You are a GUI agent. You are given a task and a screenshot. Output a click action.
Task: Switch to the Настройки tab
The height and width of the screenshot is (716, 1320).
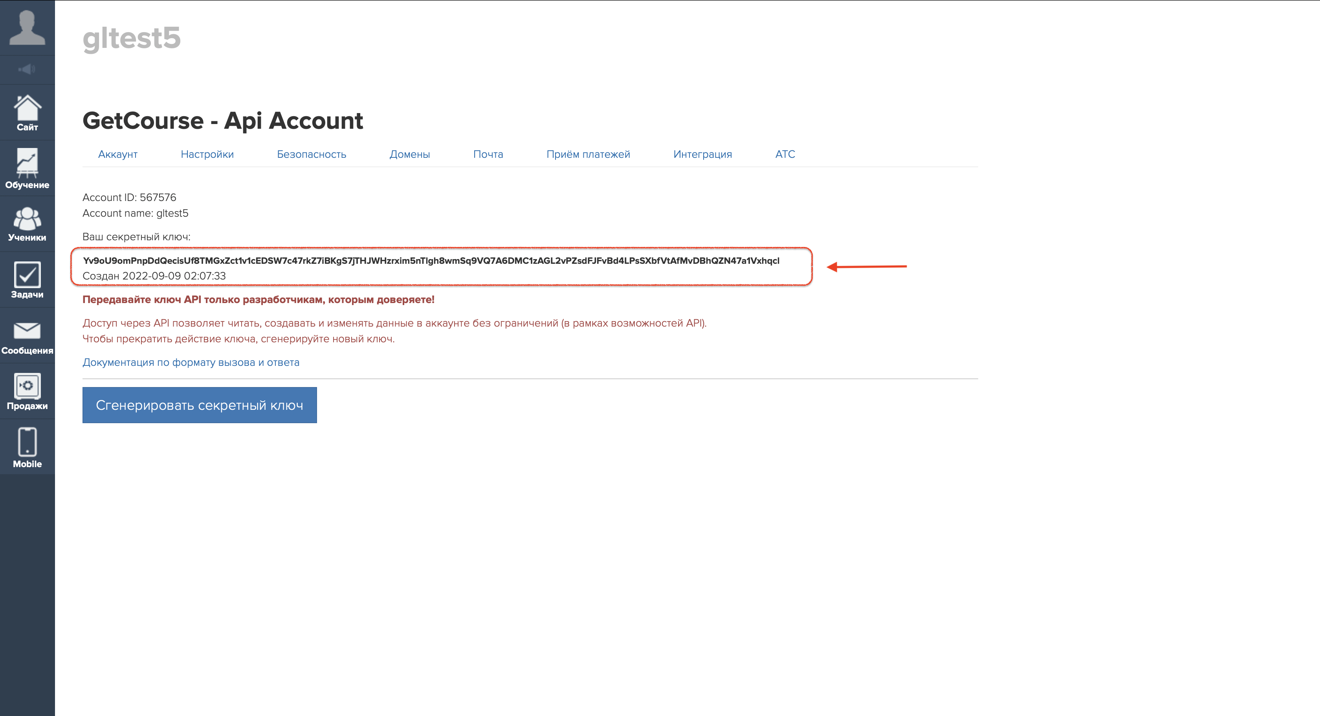point(207,154)
